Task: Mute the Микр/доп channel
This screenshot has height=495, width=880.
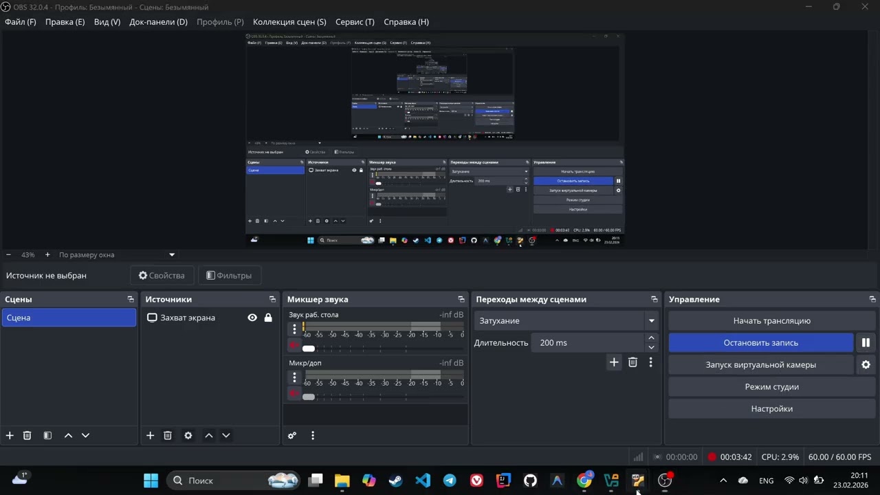Action: 294,393
